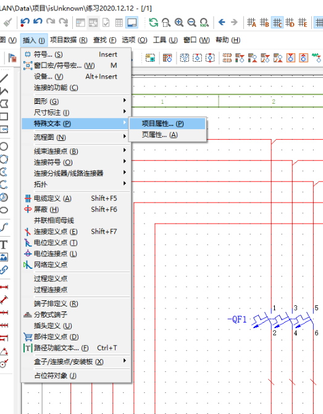The height and width of the screenshot is (414, 323).
Task: Select the text T tool
Action: pos(4,245)
